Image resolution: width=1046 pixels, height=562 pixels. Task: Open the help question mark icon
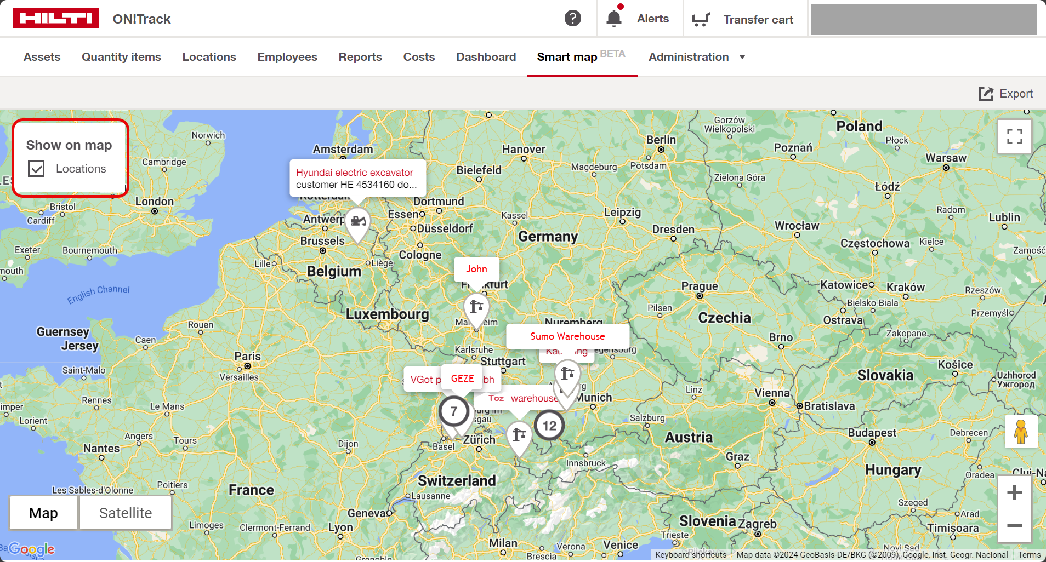pyautogui.click(x=572, y=19)
